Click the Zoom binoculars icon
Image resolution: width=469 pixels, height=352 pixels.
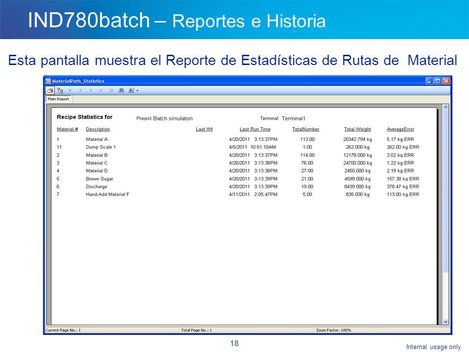(131, 90)
